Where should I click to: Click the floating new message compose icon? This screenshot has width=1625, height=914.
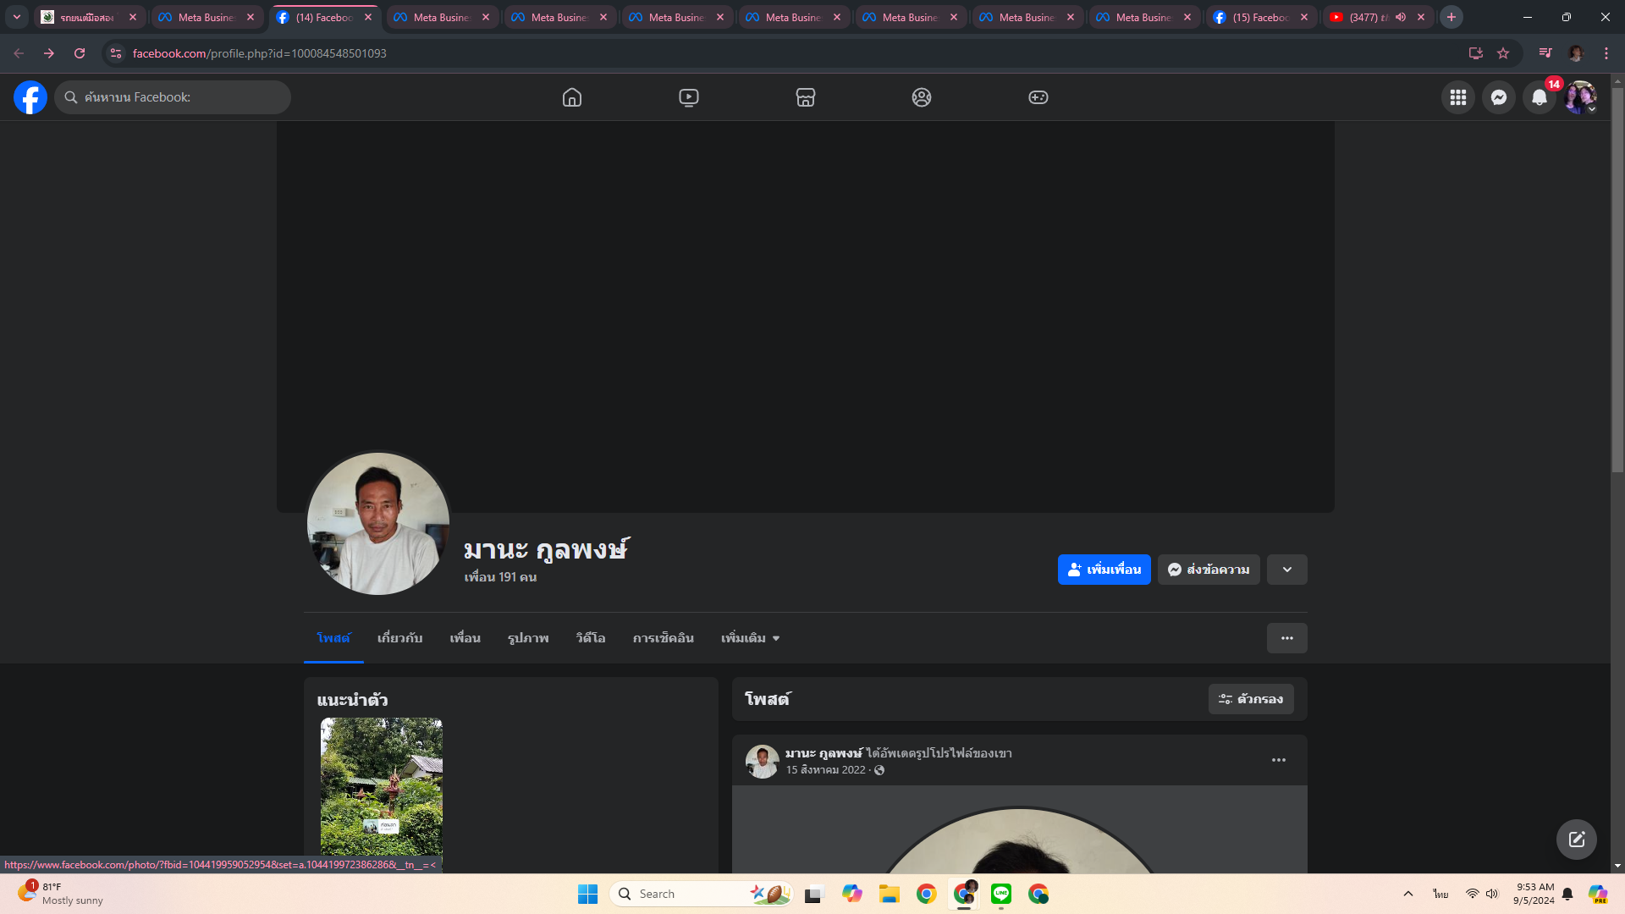coord(1576,840)
